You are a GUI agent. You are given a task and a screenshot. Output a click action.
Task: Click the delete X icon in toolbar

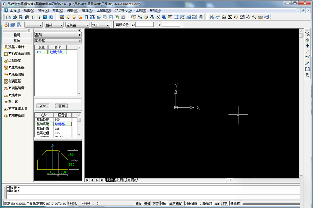point(158,17)
